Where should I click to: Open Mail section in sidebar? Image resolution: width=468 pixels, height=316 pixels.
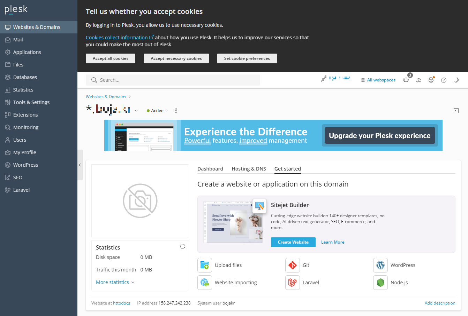[x=39, y=40]
